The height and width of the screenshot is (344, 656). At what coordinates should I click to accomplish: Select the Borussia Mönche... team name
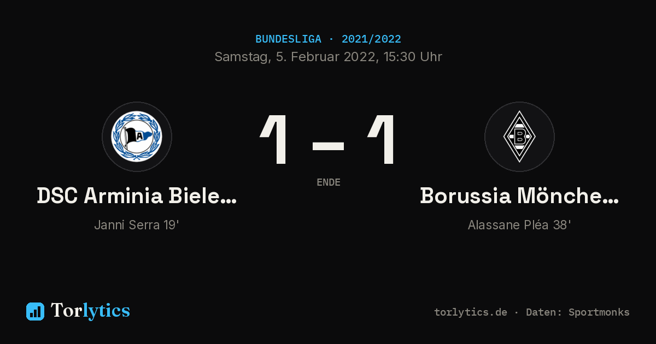tap(519, 195)
